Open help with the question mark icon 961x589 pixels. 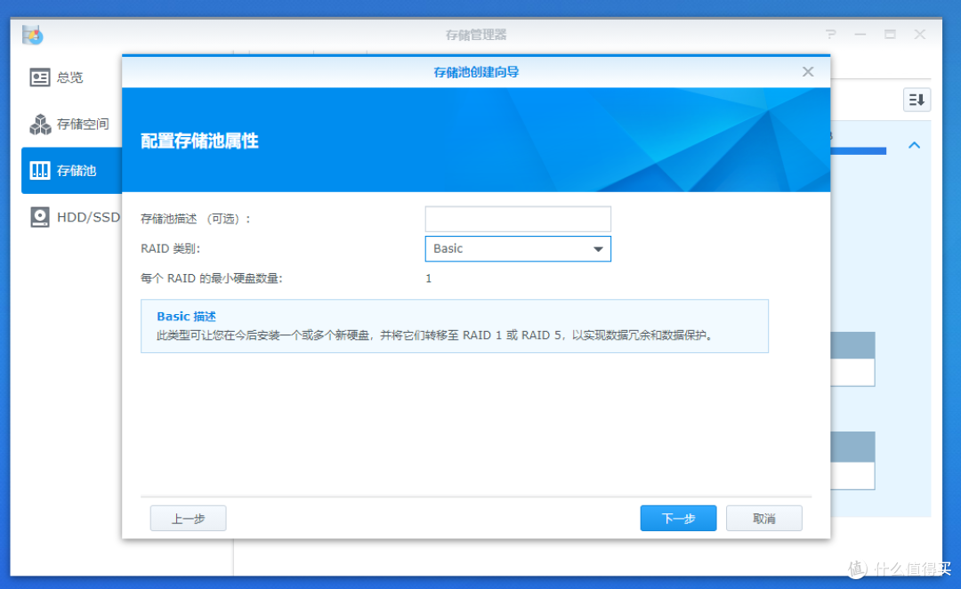coord(831,34)
